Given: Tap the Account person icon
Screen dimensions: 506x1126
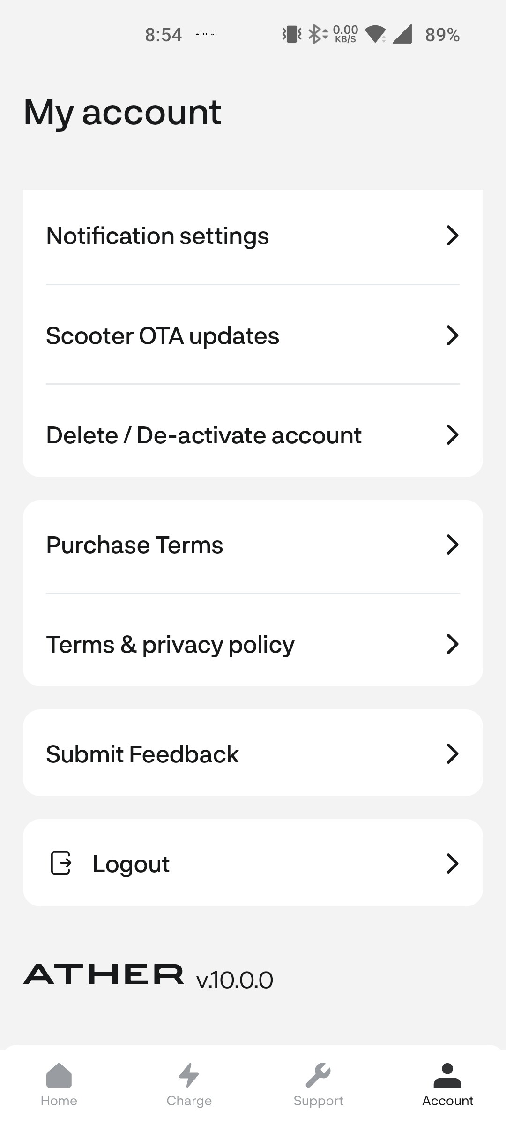Looking at the screenshot, I should 447,1075.
